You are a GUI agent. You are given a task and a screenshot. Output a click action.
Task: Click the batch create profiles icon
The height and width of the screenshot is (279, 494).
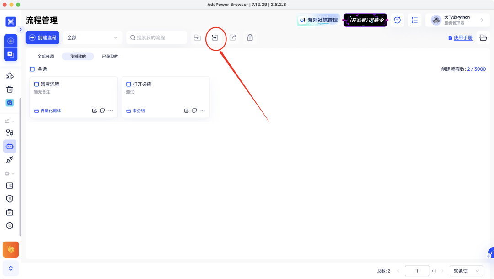[x=11, y=54]
